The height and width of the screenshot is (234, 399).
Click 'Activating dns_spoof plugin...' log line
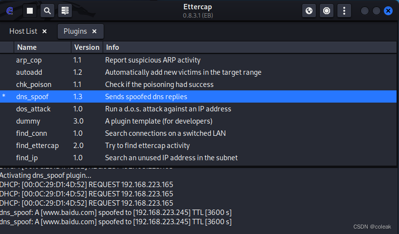(45, 175)
